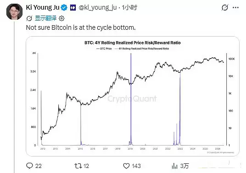Viewport: 246px width, 173px height.
Task: Click the Ki Young Ju display name
Action: pos(43,7)
